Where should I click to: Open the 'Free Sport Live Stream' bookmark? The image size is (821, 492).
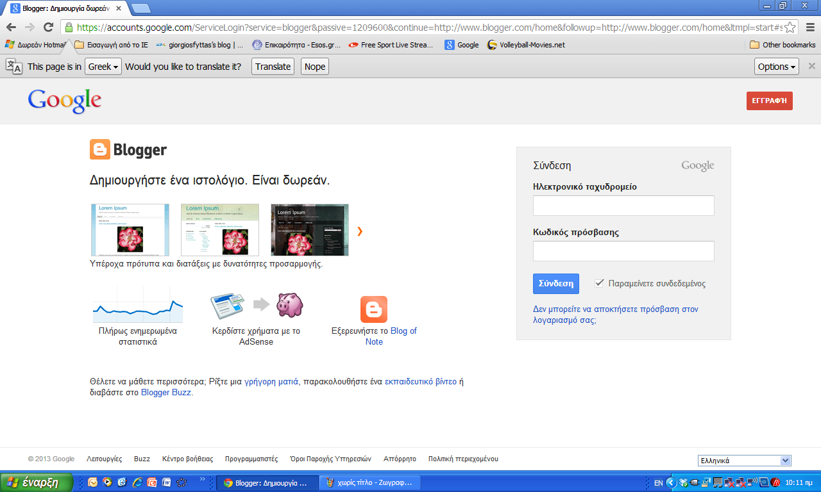[x=391, y=45]
